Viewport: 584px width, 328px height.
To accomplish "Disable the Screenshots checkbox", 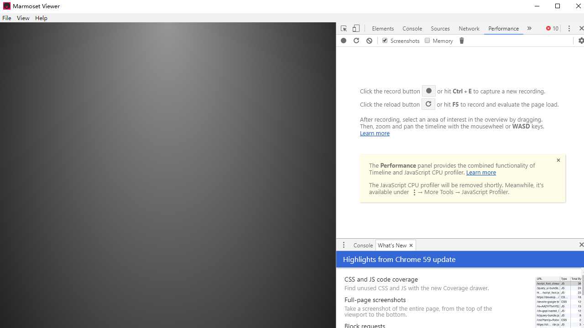I will [x=385, y=41].
